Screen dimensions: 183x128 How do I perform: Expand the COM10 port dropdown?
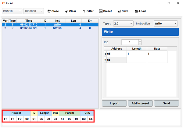pyautogui.click(x=20, y=11)
